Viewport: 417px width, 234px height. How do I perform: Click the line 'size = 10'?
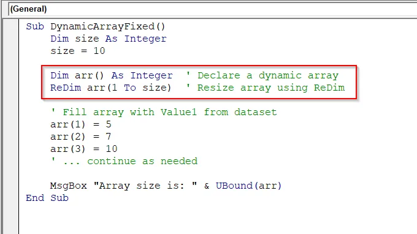pos(78,51)
